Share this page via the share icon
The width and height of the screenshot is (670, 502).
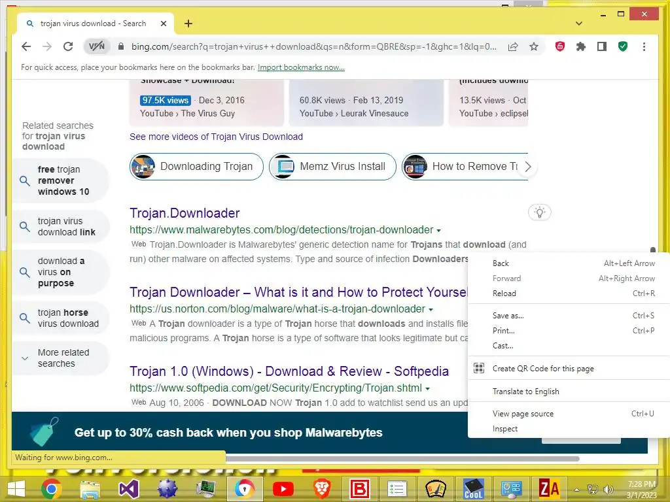click(513, 46)
